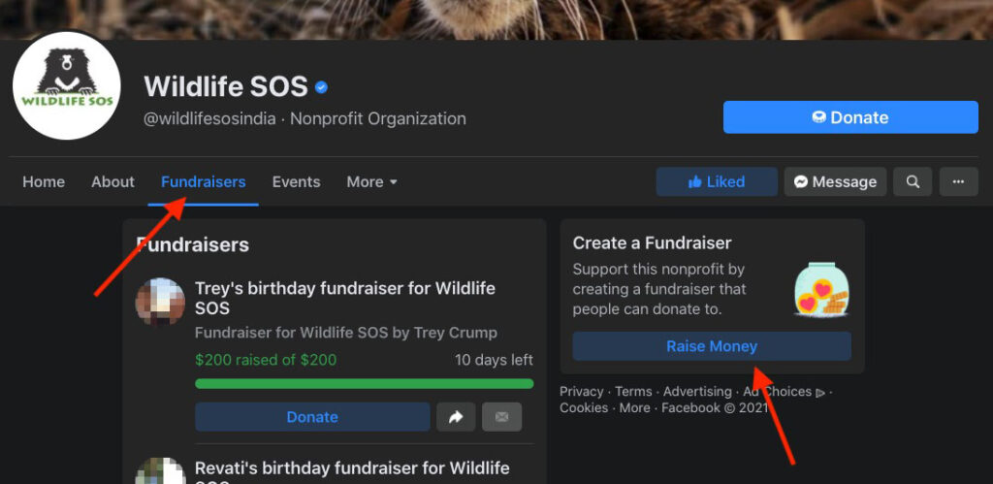The height and width of the screenshot is (484, 993).
Task: Open the Message button
Action: [835, 181]
